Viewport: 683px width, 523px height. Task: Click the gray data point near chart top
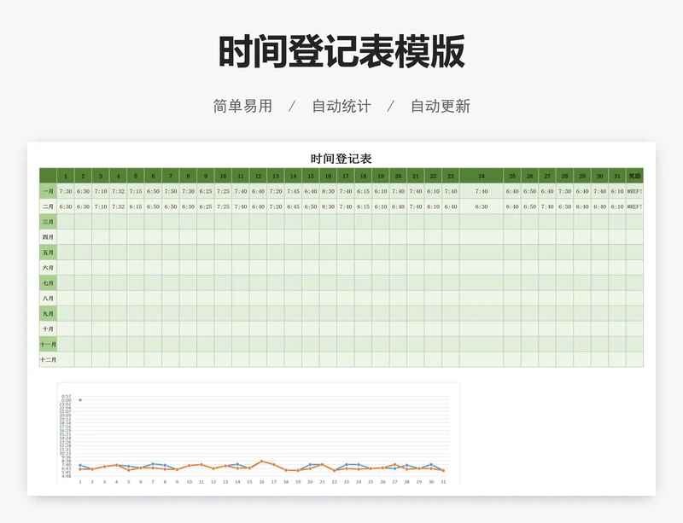(80, 400)
